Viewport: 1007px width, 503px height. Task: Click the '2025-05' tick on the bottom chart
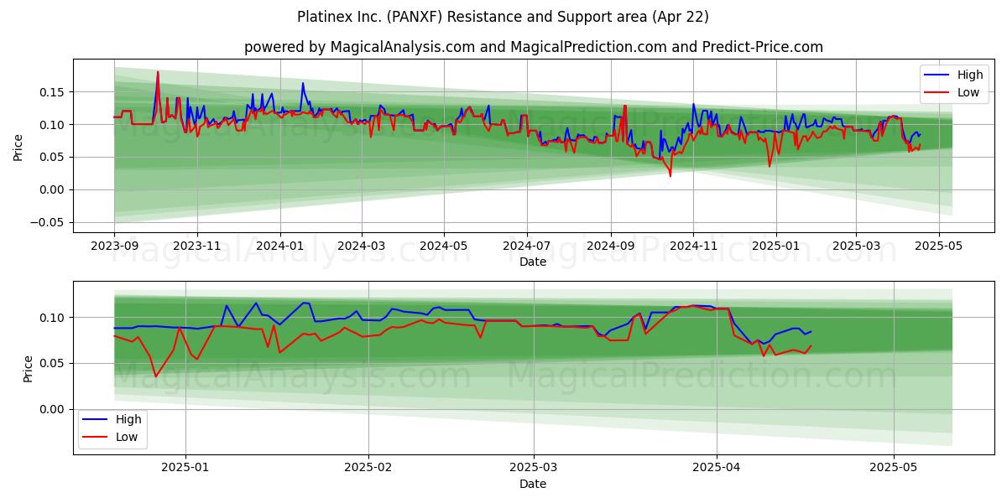[x=894, y=467]
